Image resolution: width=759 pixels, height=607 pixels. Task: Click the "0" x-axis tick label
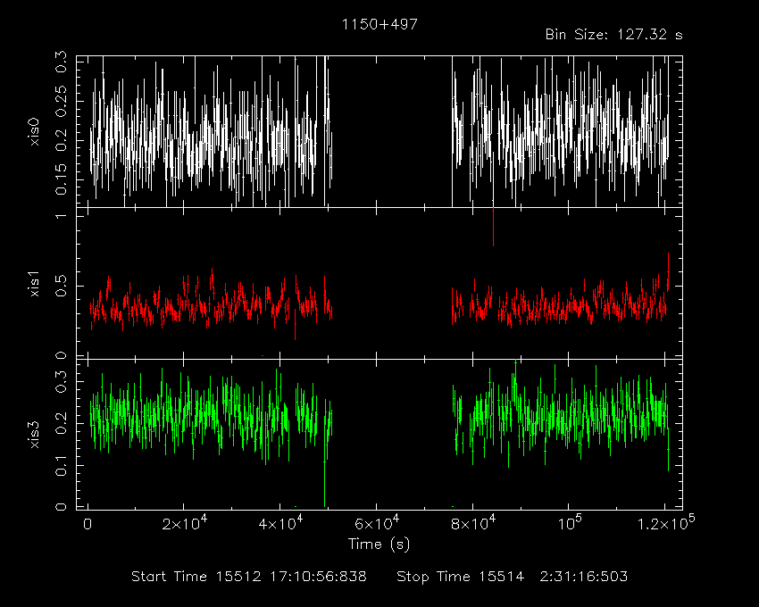click(x=88, y=524)
